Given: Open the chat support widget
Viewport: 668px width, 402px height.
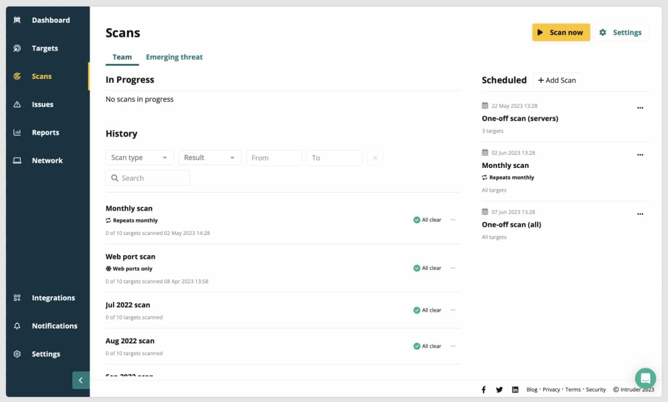Looking at the screenshot, I should point(646,378).
